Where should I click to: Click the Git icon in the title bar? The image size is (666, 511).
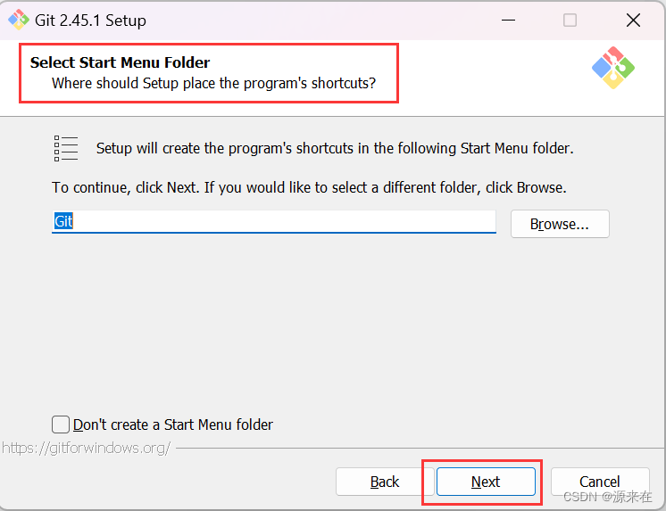(18, 20)
